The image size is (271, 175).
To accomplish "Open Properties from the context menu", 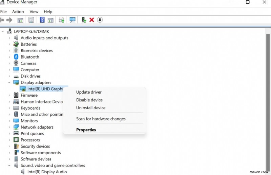I will point(86,130).
